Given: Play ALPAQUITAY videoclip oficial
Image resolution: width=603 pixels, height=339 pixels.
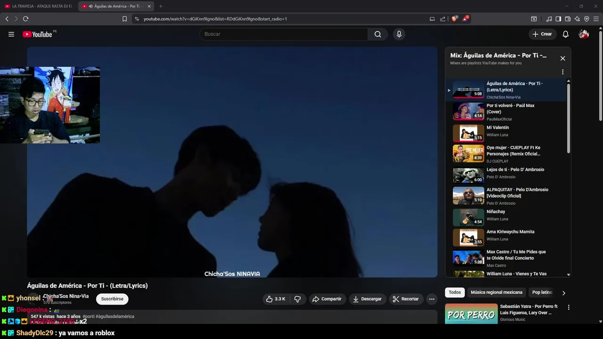Looking at the screenshot, I should 506,195.
